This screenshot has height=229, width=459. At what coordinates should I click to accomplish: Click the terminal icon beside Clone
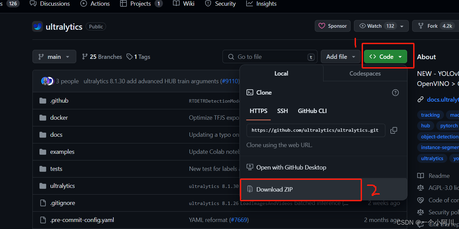click(250, 93)
